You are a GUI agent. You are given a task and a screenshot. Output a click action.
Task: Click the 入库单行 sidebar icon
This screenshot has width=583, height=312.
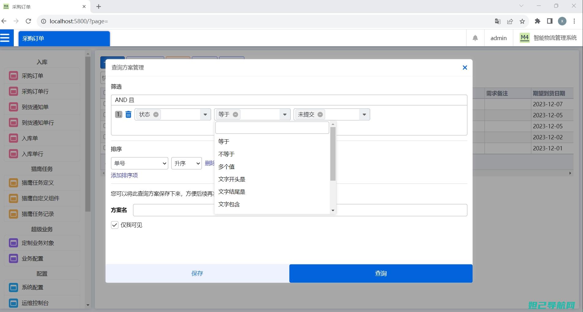[x=13, y=154]
